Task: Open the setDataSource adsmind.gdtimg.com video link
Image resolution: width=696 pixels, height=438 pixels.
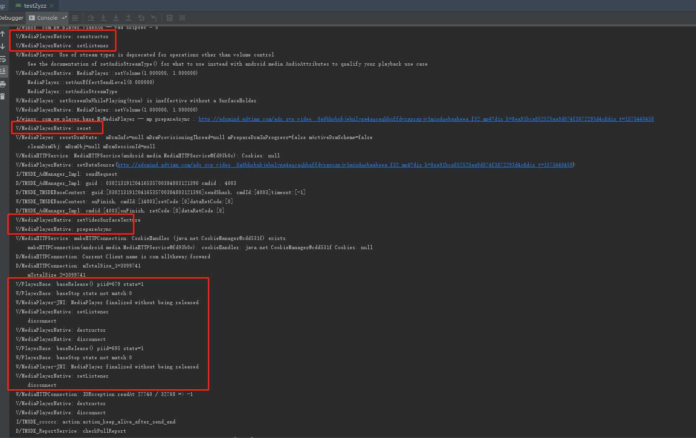Action: click(x=345, y=165)
